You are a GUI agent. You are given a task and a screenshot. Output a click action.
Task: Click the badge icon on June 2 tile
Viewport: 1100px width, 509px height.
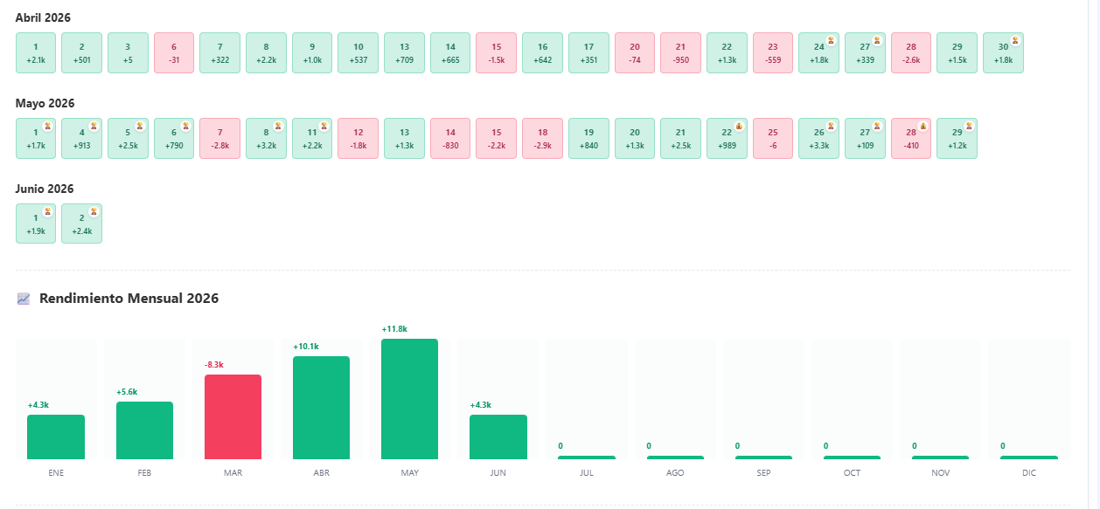pos(94,211)
